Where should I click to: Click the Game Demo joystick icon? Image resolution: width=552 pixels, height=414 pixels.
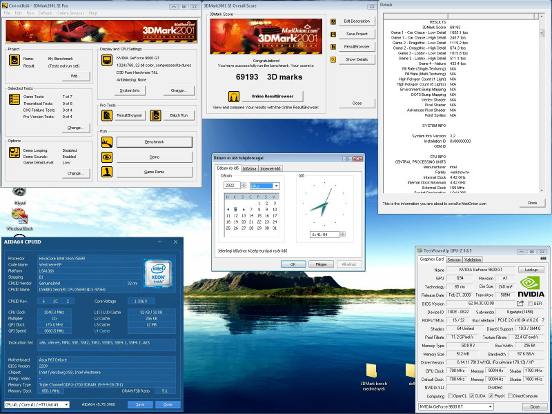click(106, 172)
